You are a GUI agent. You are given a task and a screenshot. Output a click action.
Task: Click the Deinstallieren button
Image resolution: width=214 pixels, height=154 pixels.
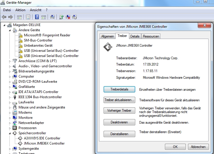119,134
